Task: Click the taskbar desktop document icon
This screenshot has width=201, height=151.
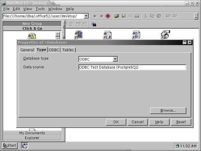Action: click(25, 146)
